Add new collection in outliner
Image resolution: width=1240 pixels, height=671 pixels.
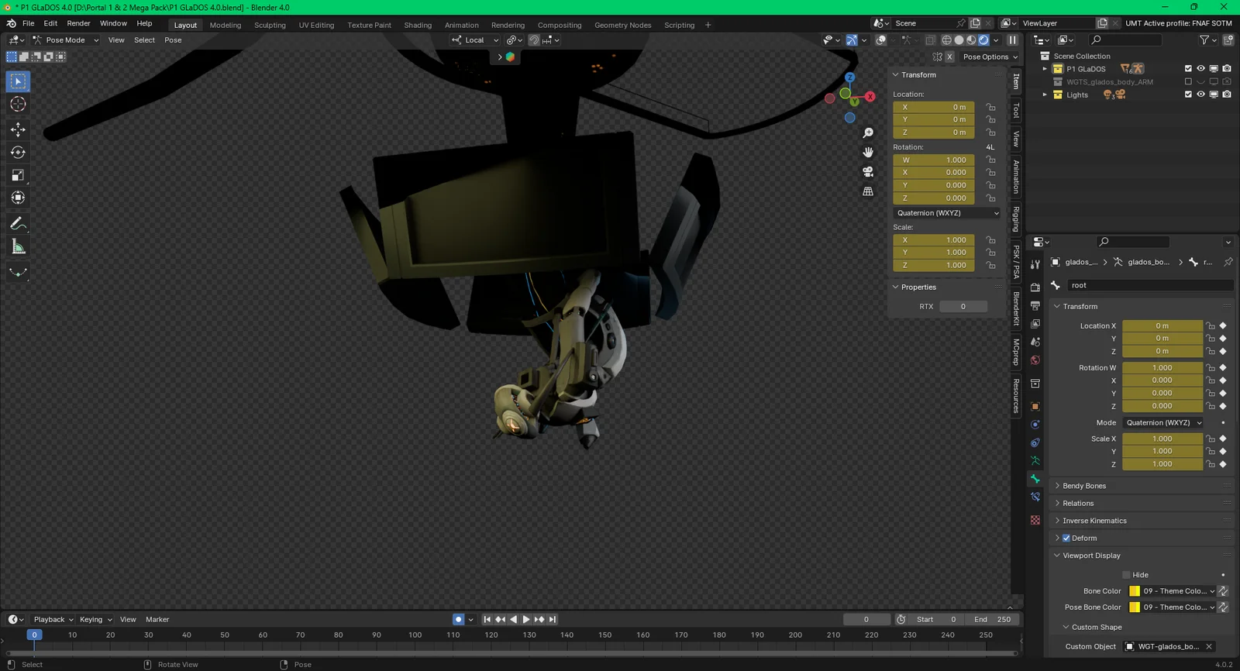click(1228, 40)
